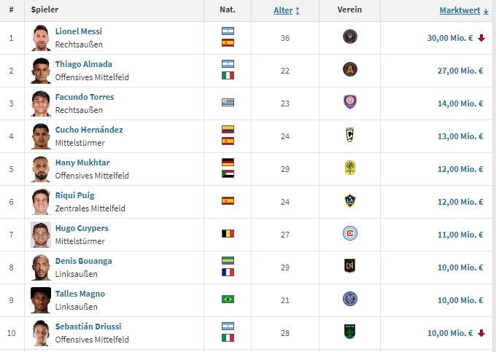Open LAFC crest in Denis Bouanga row
This screenshot has height=352, width=496.
[350, 266]
